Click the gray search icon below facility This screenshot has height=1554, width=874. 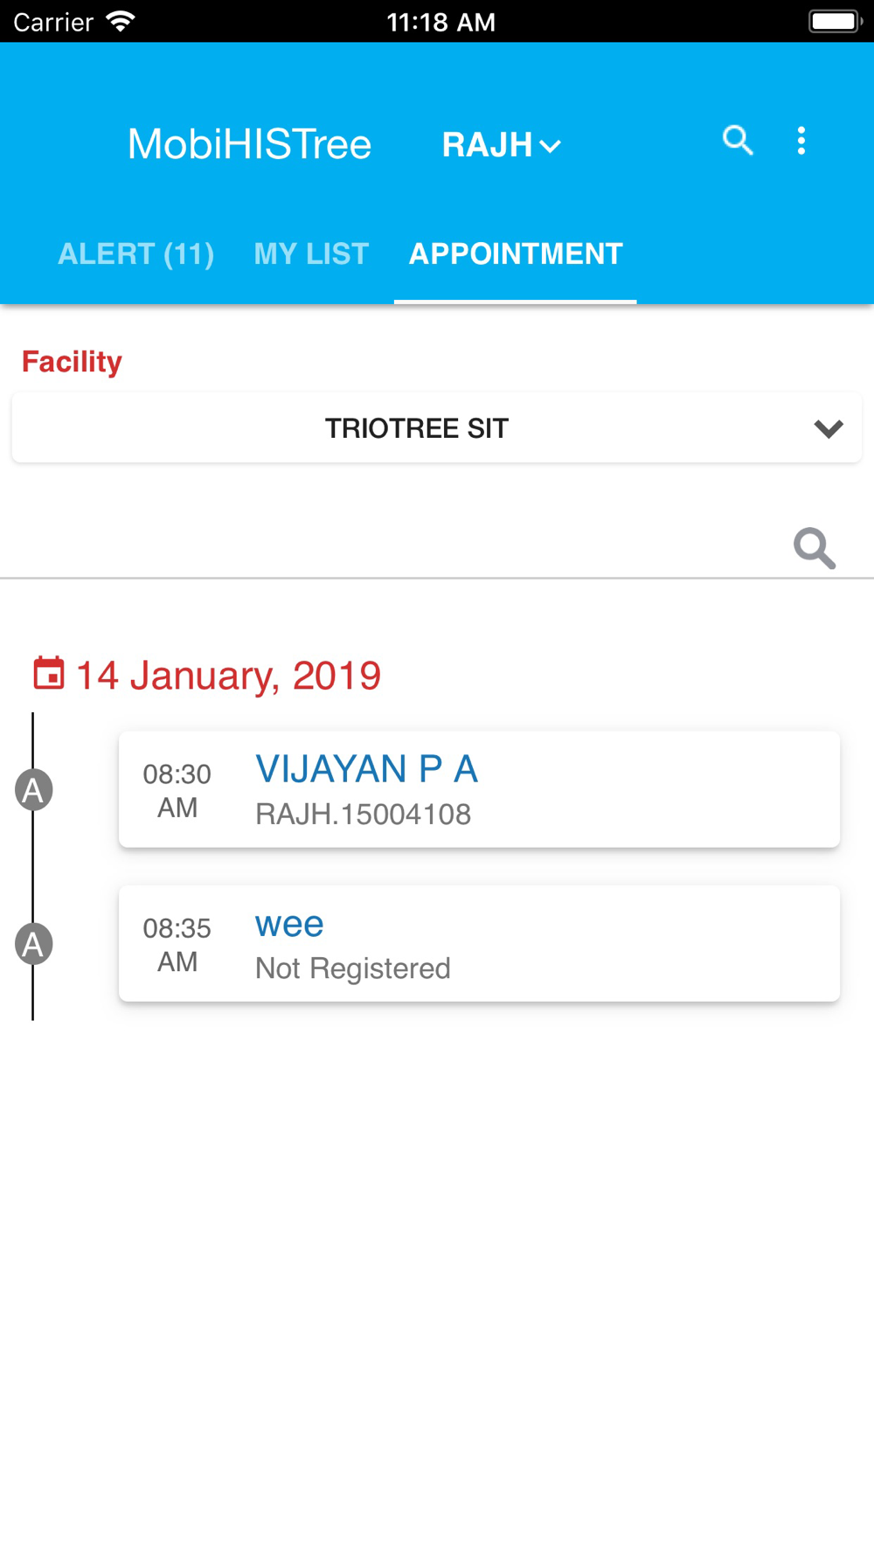[815, 548]
